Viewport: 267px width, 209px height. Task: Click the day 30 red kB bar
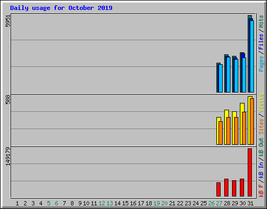[x=242, y=188]
